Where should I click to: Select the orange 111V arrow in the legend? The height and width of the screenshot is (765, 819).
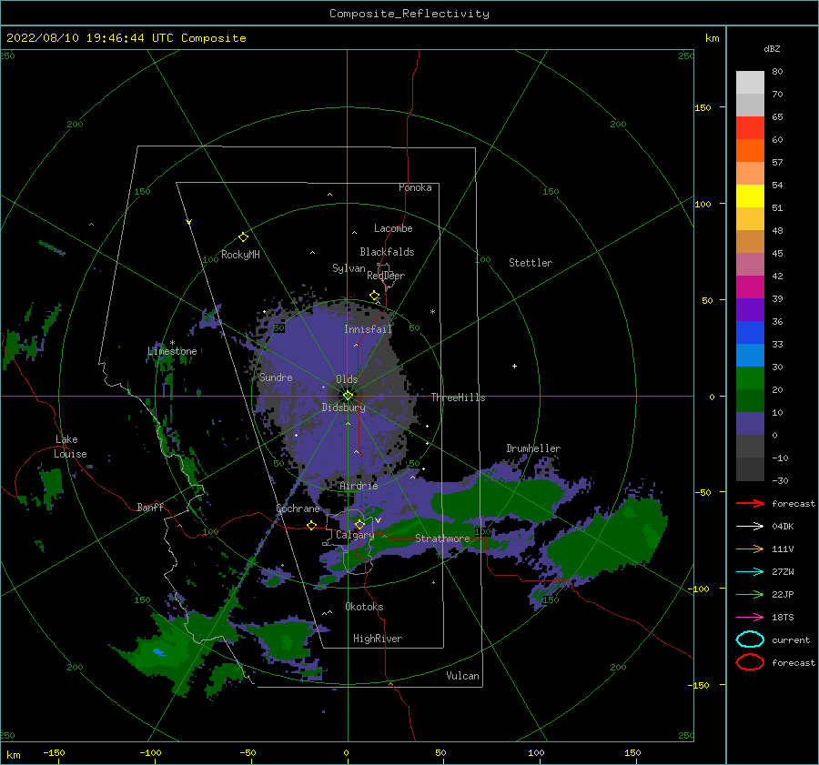coord(750,549)
